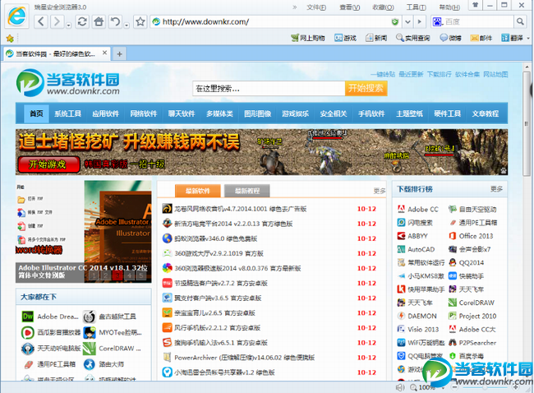Screen dimensions: 534x393
Task: Go to the home page icon
Action: (99, 22)
